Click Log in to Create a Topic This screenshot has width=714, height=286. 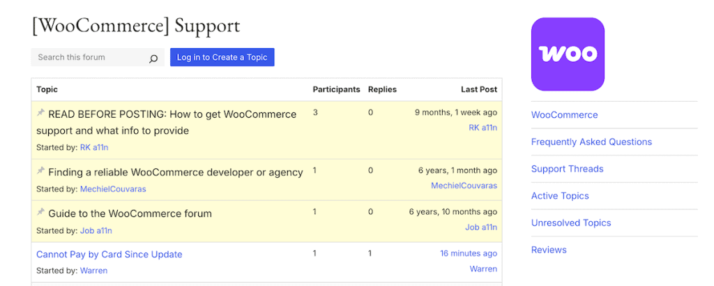(222, 57)
